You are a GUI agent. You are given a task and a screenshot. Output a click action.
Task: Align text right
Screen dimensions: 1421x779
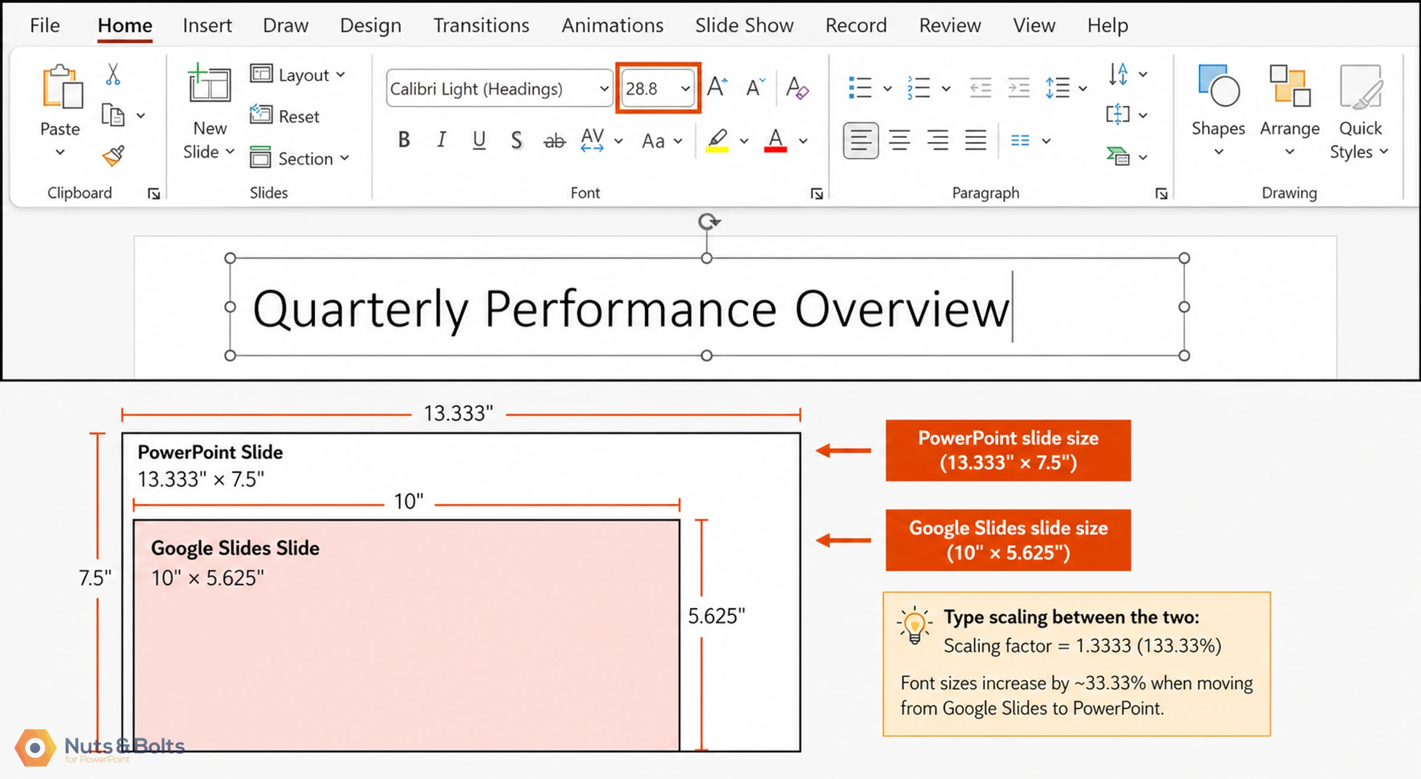tap(937, 141)
